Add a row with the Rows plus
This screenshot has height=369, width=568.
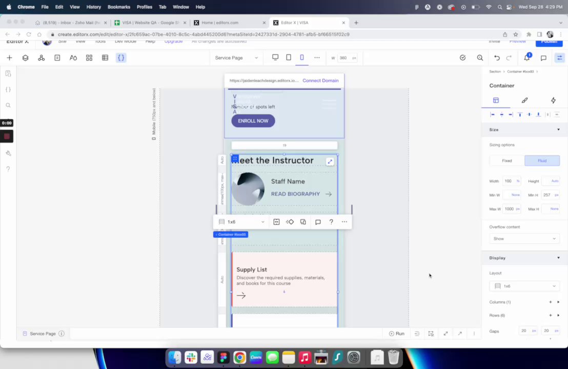550,315
